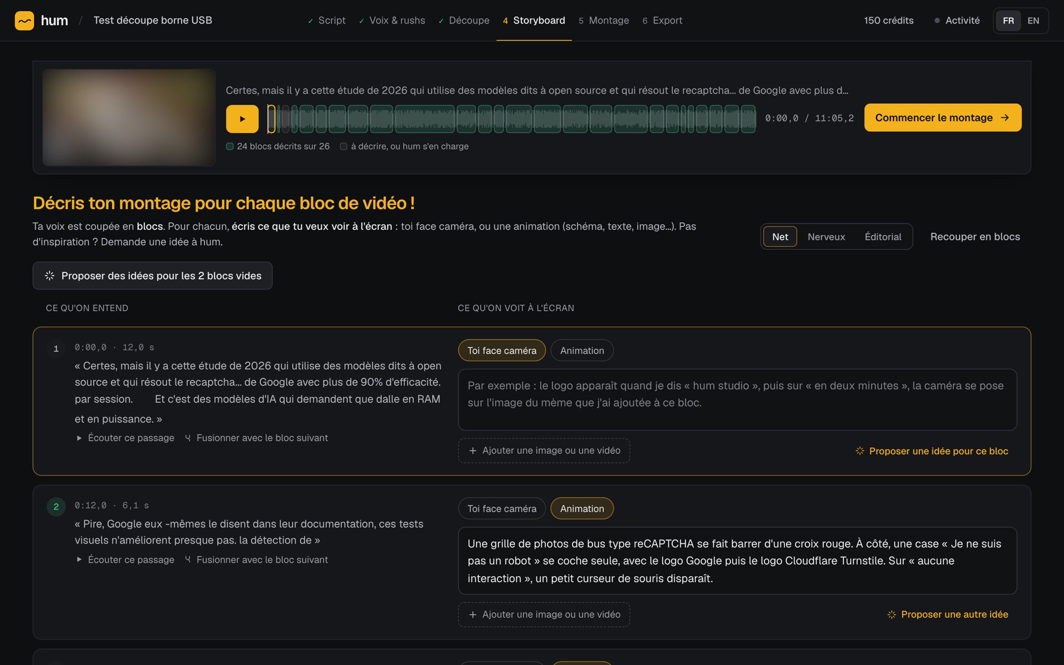
Task: Click the sparkle icon beside 'Proposer une autre idée'
Action: click(x=892, y=614)
